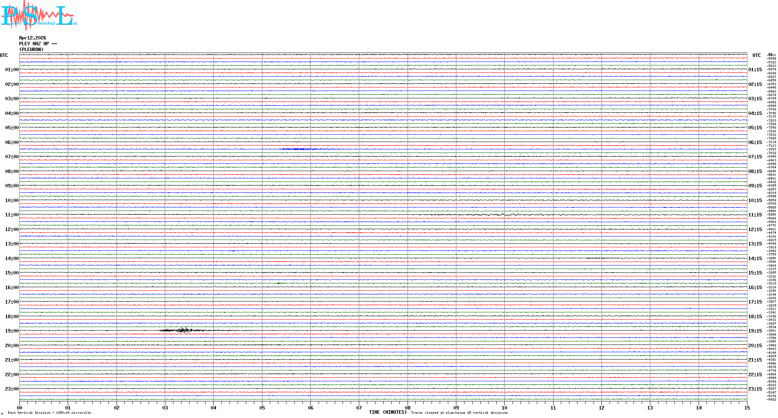Screen dimensions: 778x418
Task: Click the 06:15 right time label
Action: tap(755, 142)
